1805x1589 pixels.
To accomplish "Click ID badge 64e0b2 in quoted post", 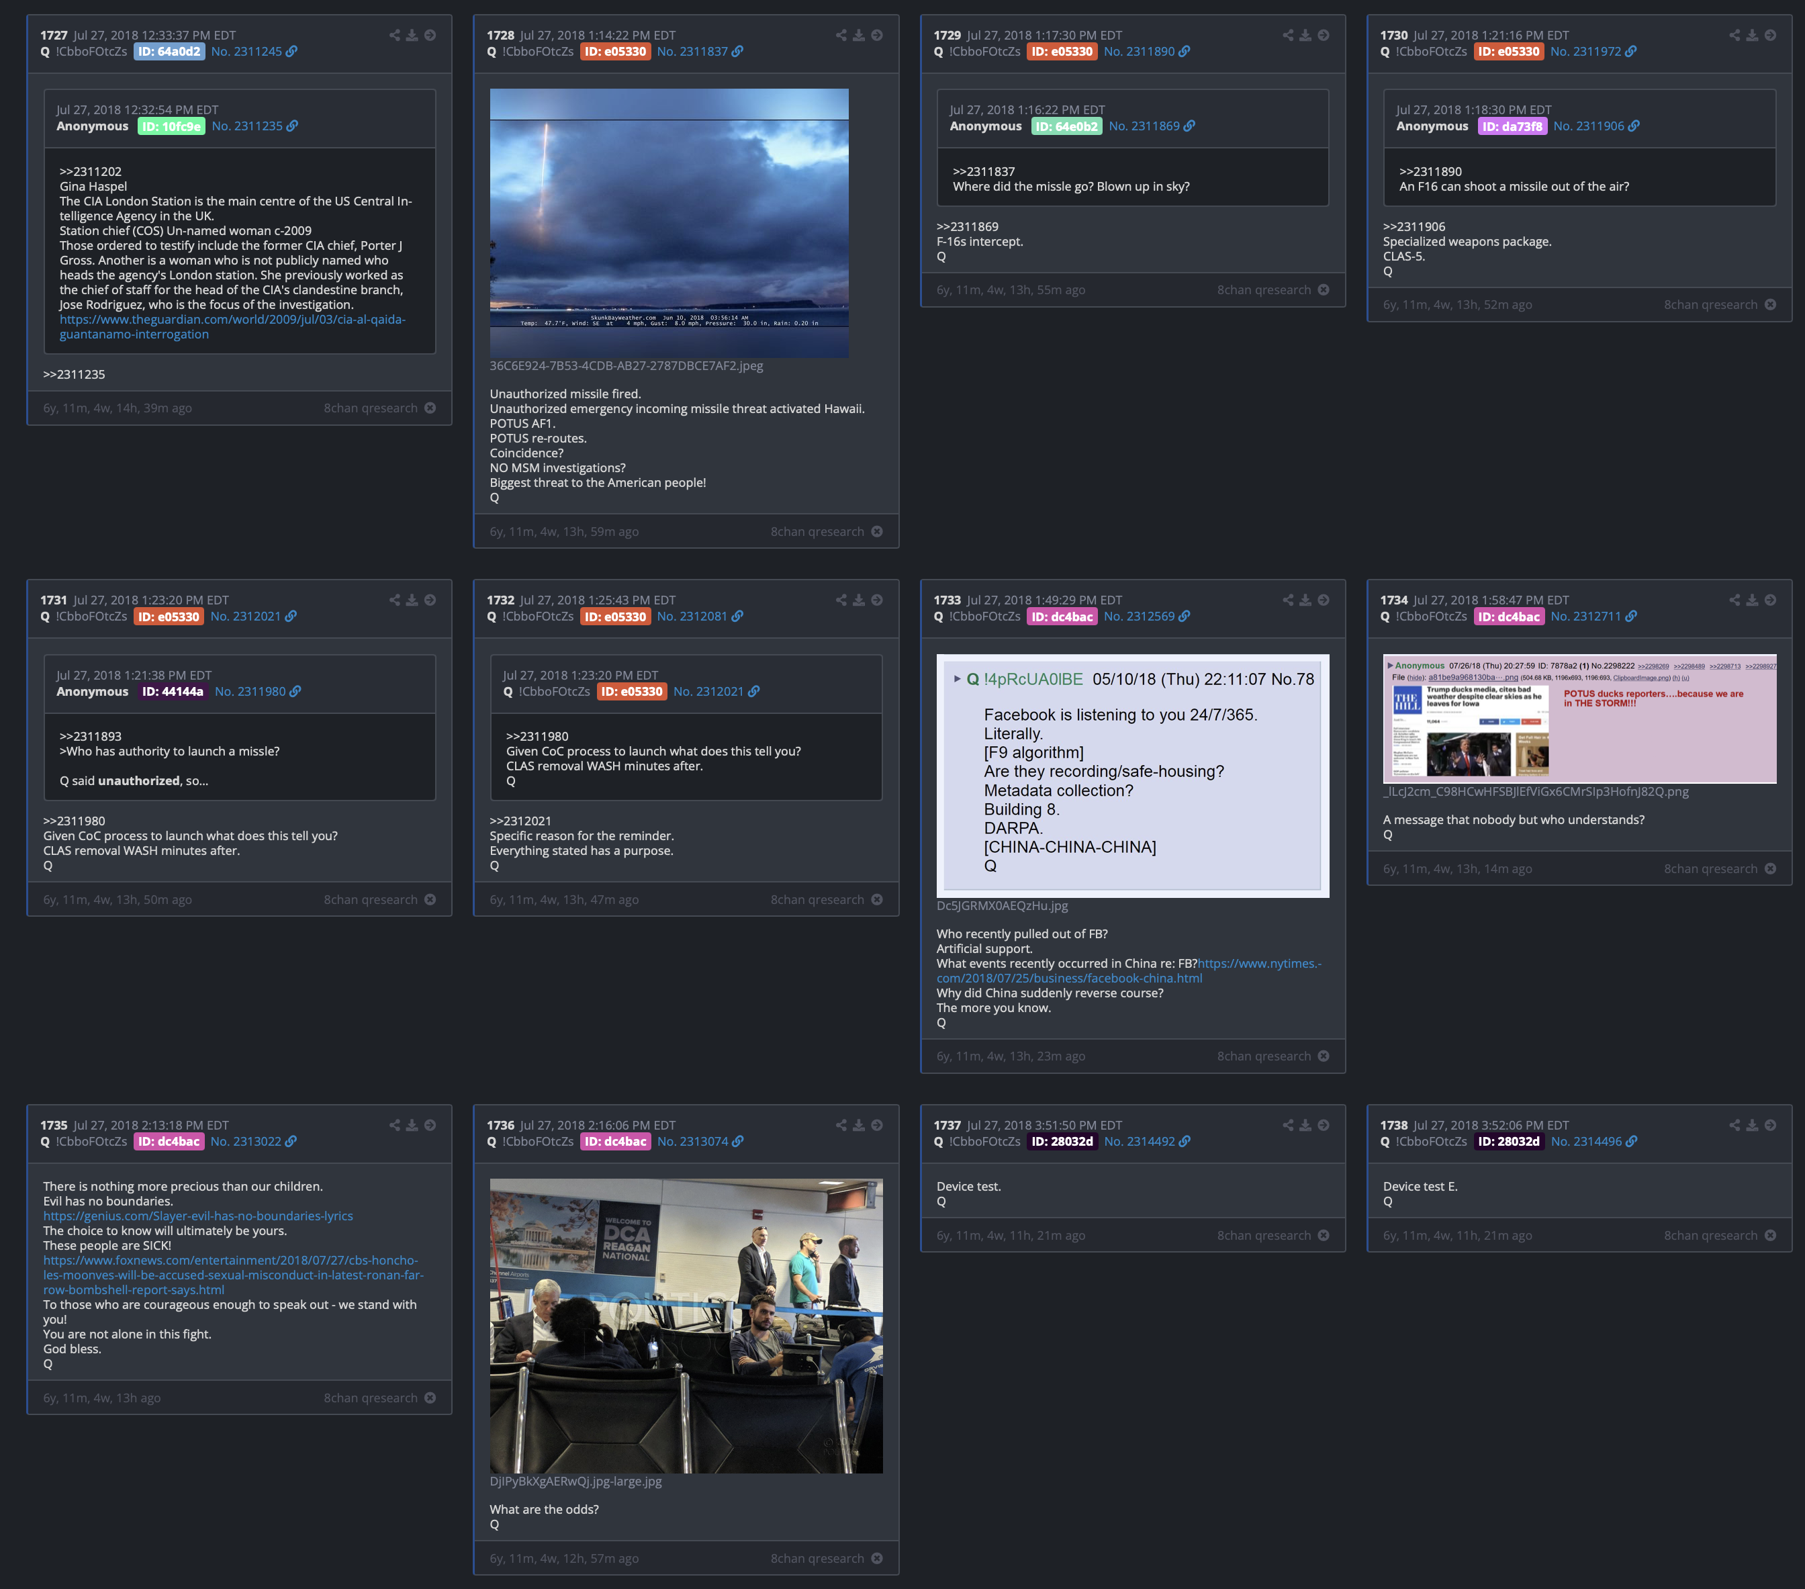I will (x=1066, y=126).
